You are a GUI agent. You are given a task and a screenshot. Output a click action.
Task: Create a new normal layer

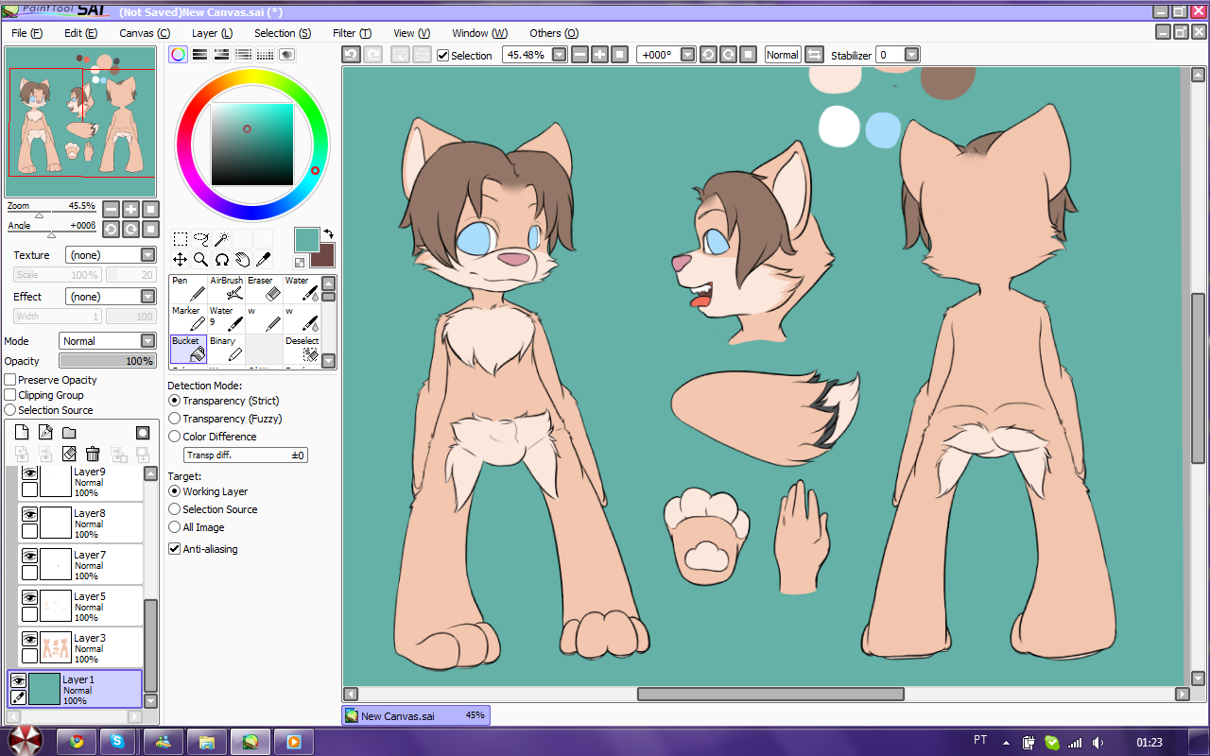pos(22,433)
